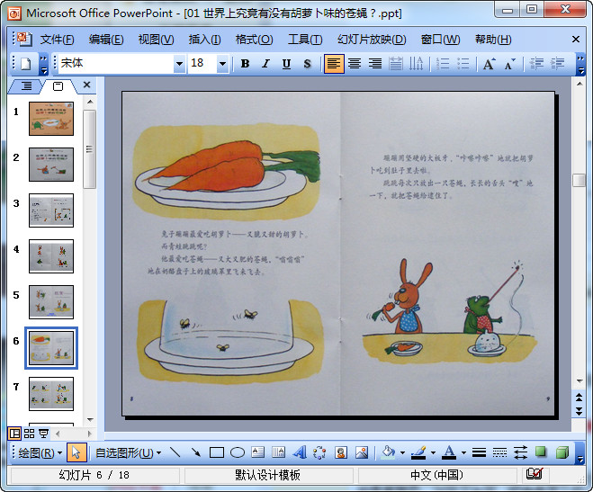Open 窗口(W) menu
Viewport: 593px width, 492px height.
pos(440,40)
